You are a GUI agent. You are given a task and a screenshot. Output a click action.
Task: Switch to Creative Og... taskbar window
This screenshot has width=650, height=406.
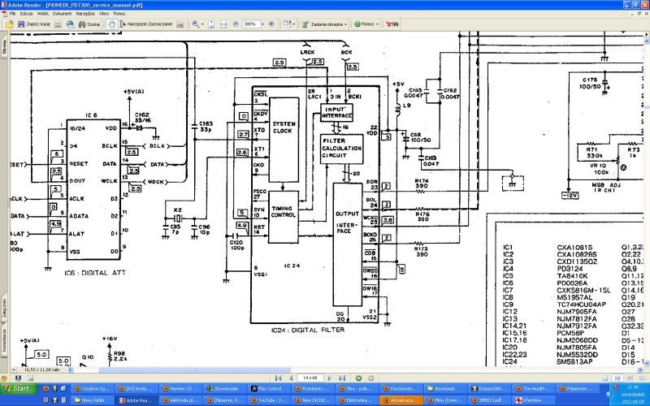91,389
